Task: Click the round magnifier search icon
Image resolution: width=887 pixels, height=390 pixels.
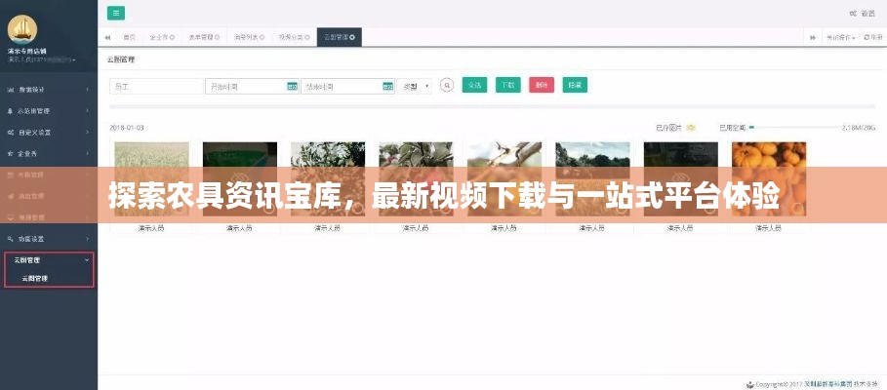Action: pyautogui.click(x=447, y=85)
